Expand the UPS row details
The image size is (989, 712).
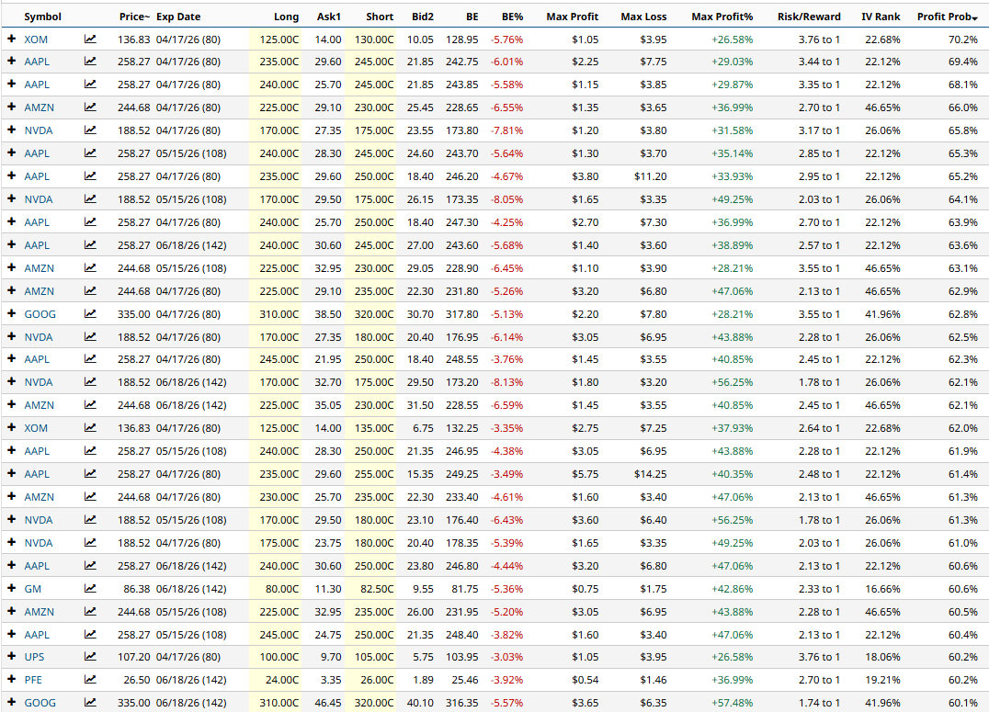point(11,657)
